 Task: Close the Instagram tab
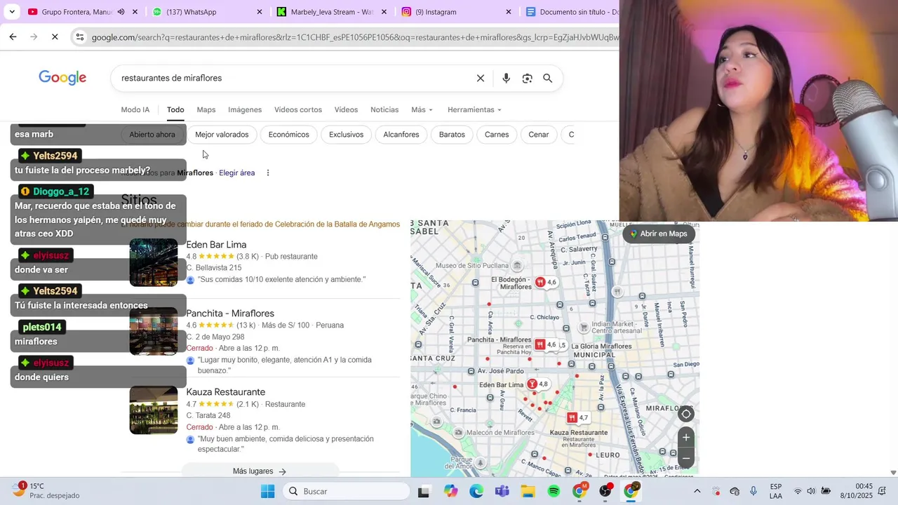coord(509,12)
